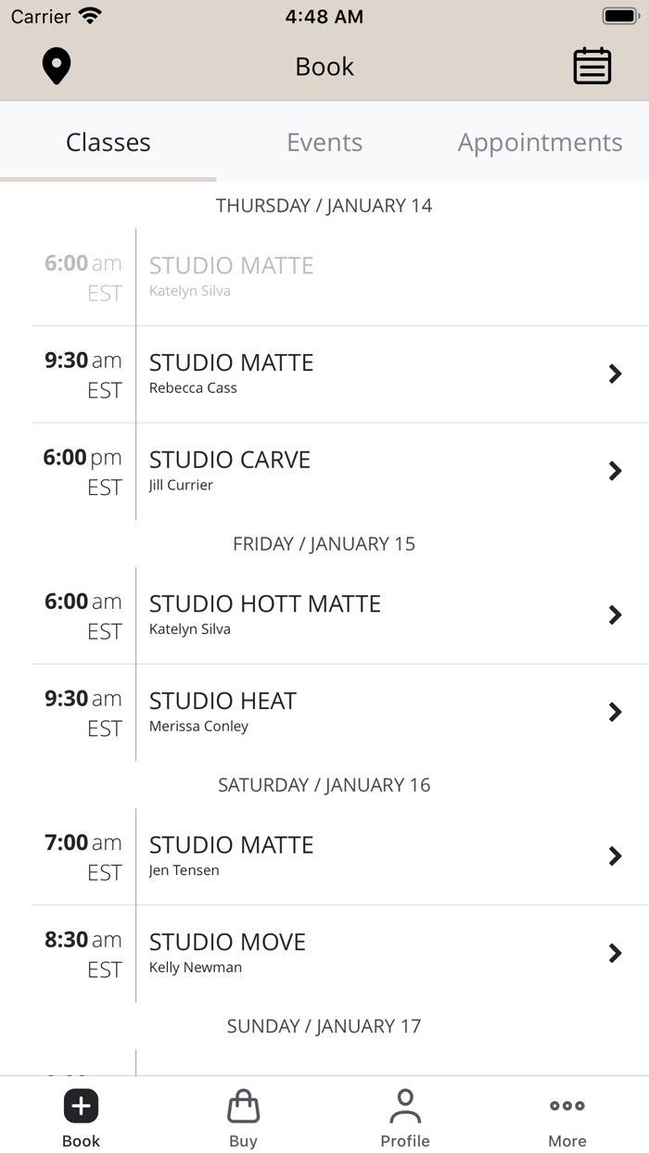Expand Rebecca Cass Studio Matte chevron
The height and width of the screenshot is (1153, 649).
coord(615,374)
